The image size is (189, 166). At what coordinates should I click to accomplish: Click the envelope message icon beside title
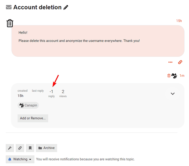coord(9,7)
